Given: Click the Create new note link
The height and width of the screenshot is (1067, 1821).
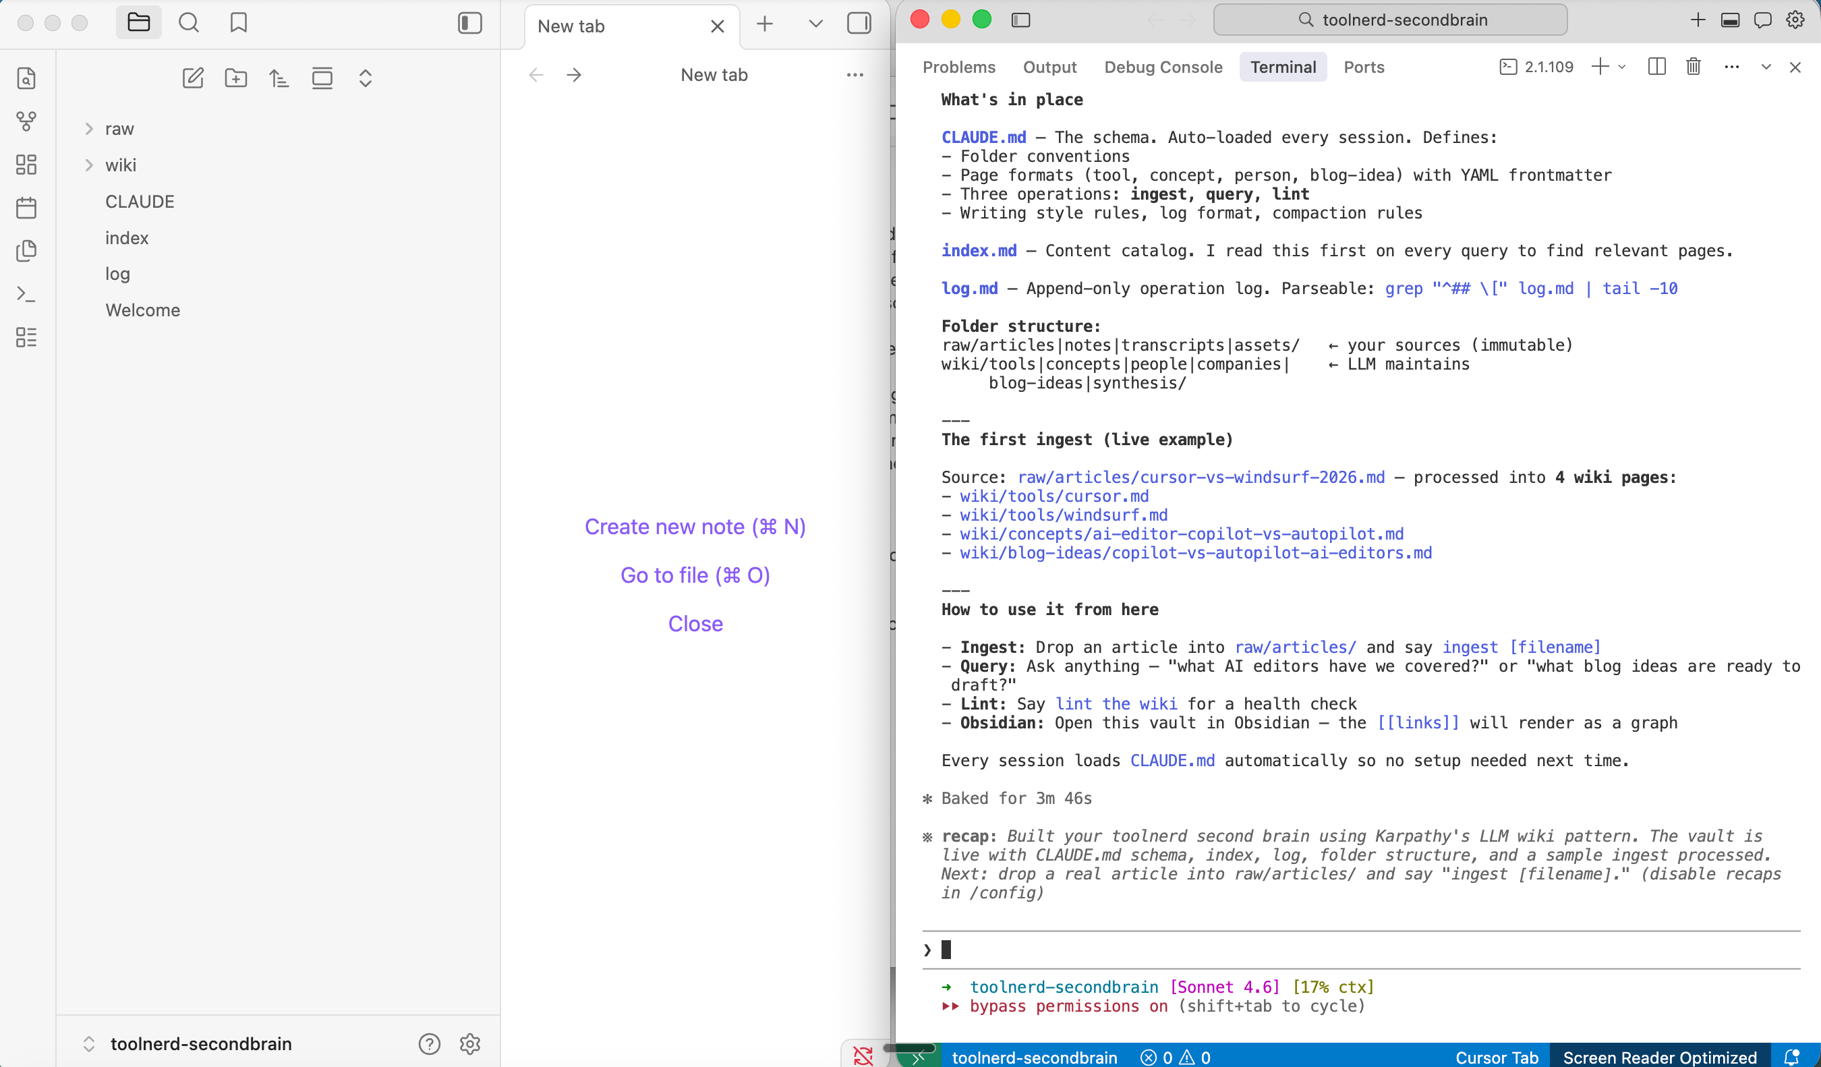Looking at the screenshot, I should (695, 527).
